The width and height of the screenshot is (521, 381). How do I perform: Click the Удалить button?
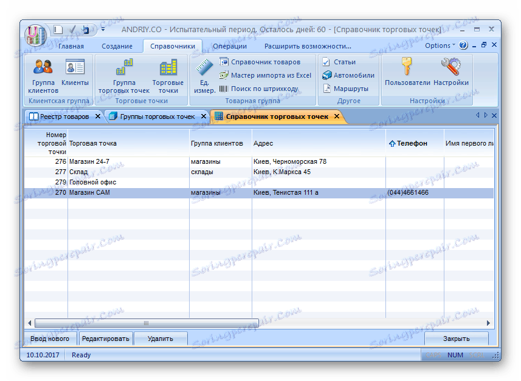(x=160, y=339)
